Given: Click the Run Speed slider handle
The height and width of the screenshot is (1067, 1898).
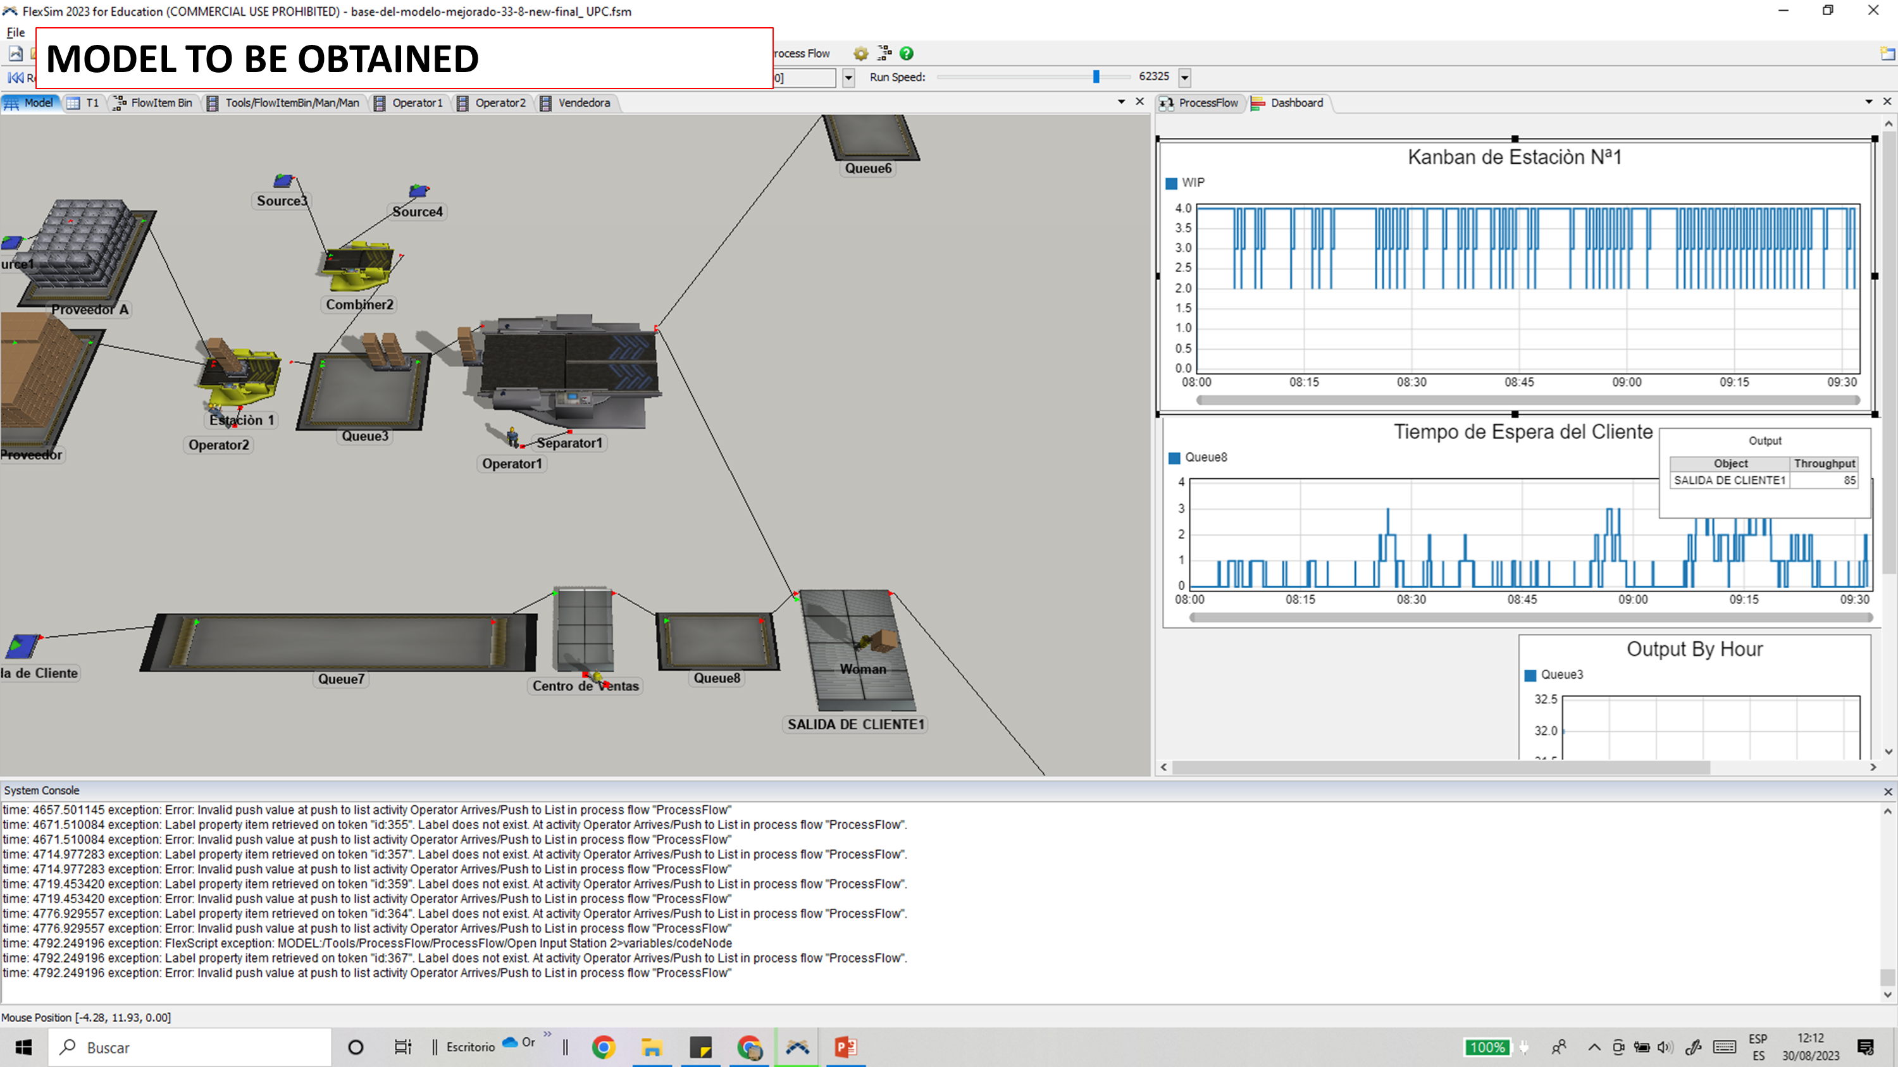Looking at the screenshot, I should coord(1096,77).
